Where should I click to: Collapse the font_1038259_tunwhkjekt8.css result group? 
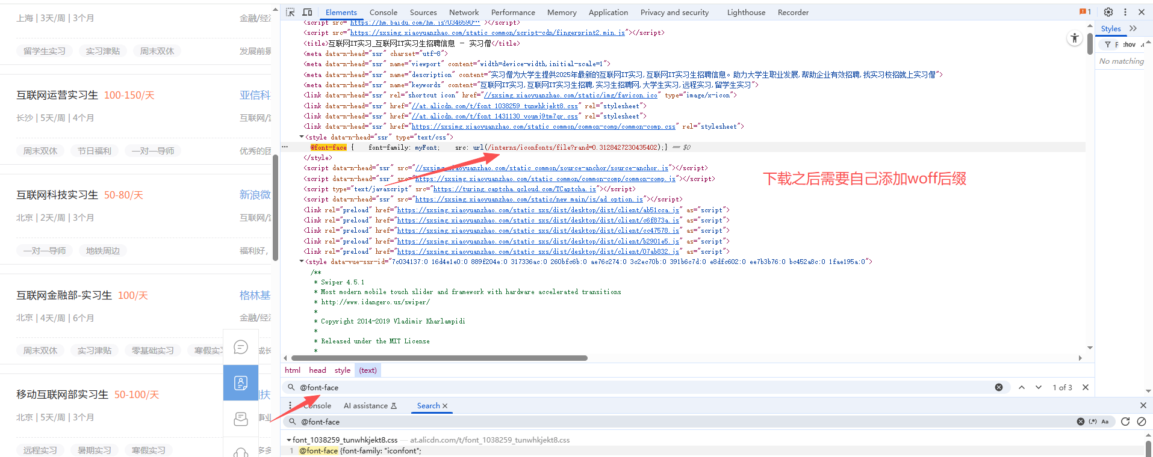(289, 440)
